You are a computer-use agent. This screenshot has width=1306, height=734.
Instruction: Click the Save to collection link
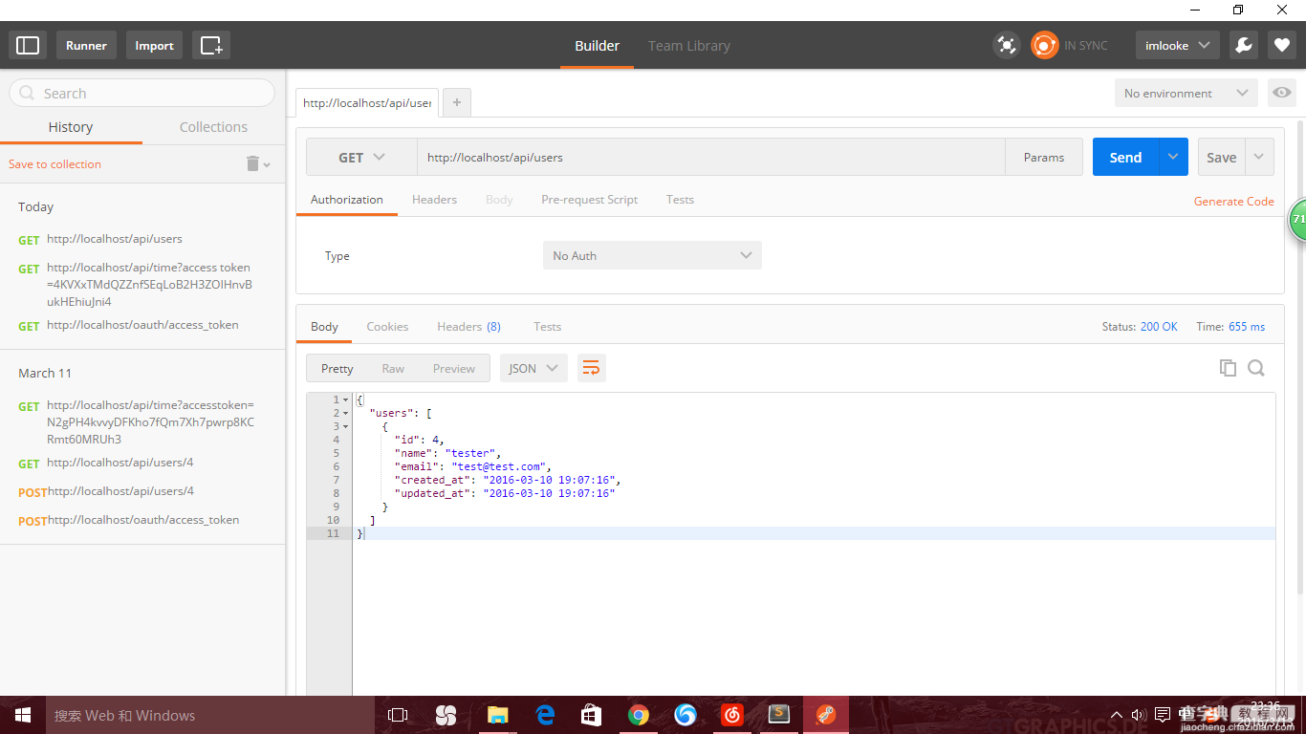click(54, 163)
